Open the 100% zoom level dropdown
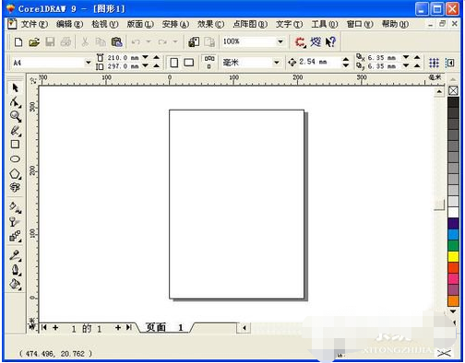Screen dimensions: 465x363 (x=280, y=41)
